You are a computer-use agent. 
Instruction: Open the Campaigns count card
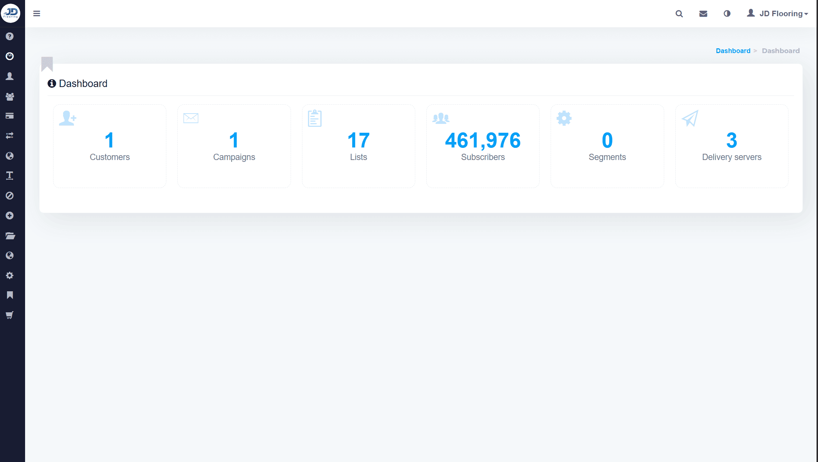click(234, 146)
